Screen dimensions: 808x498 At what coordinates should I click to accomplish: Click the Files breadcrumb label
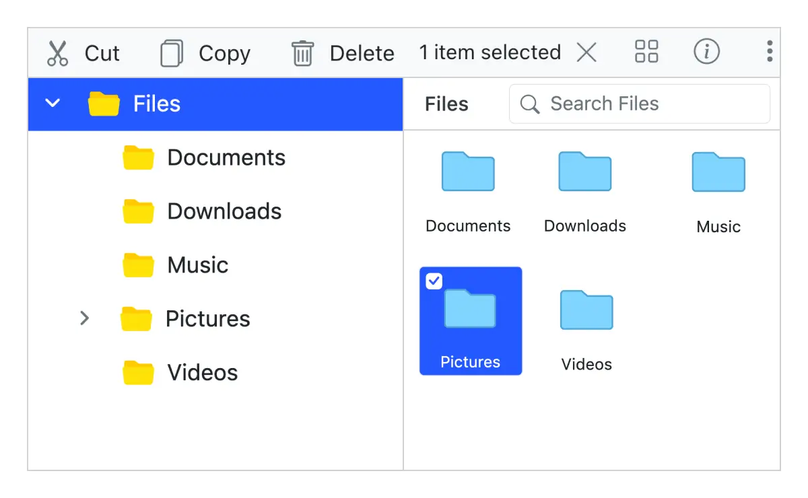[446, 104]
